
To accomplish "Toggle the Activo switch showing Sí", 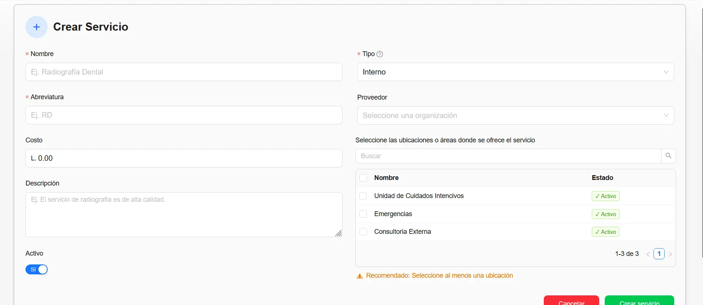I will [37, 270].
